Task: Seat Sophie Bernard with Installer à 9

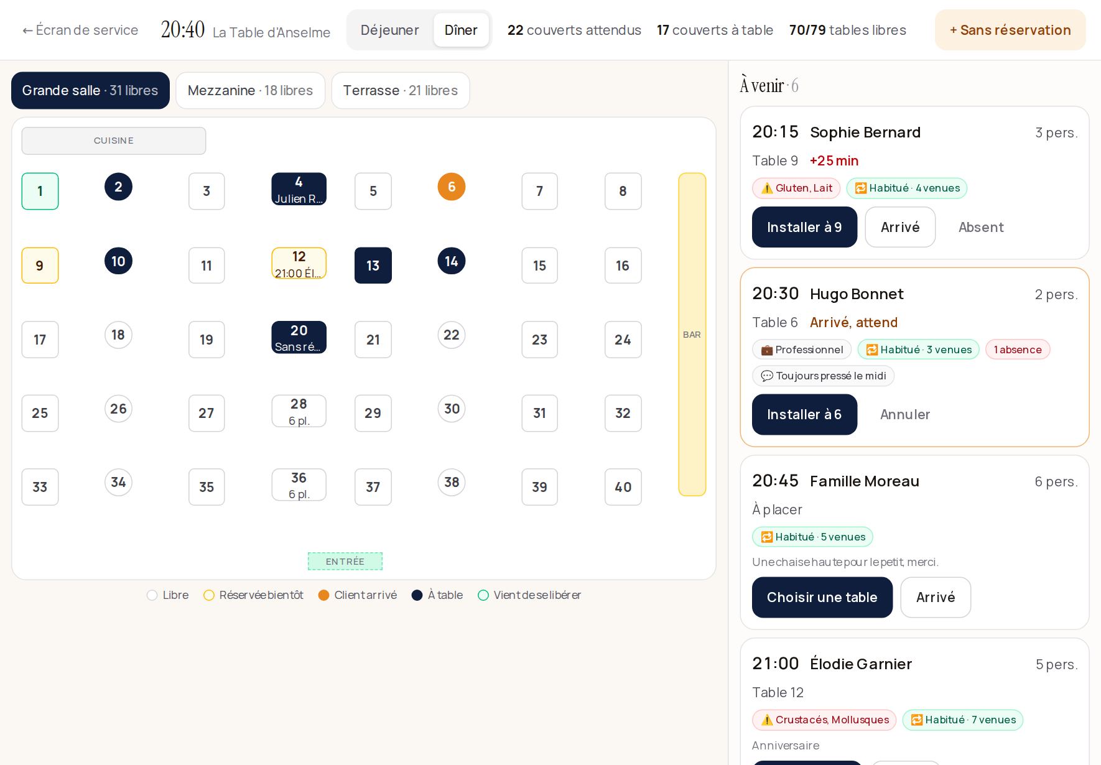Action: tap(804, 227)
